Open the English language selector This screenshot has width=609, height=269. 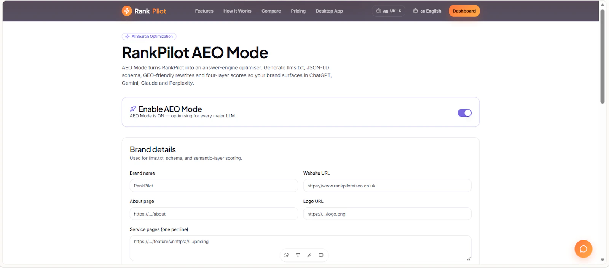click(x=427, y=11)
